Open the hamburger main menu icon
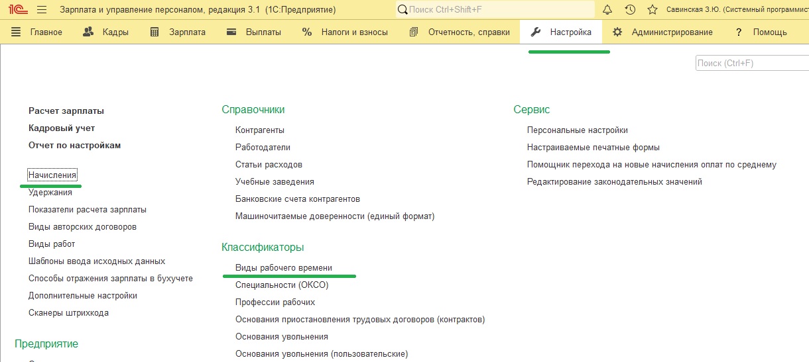Screen dimensions: 809x362 coord(42,10)
